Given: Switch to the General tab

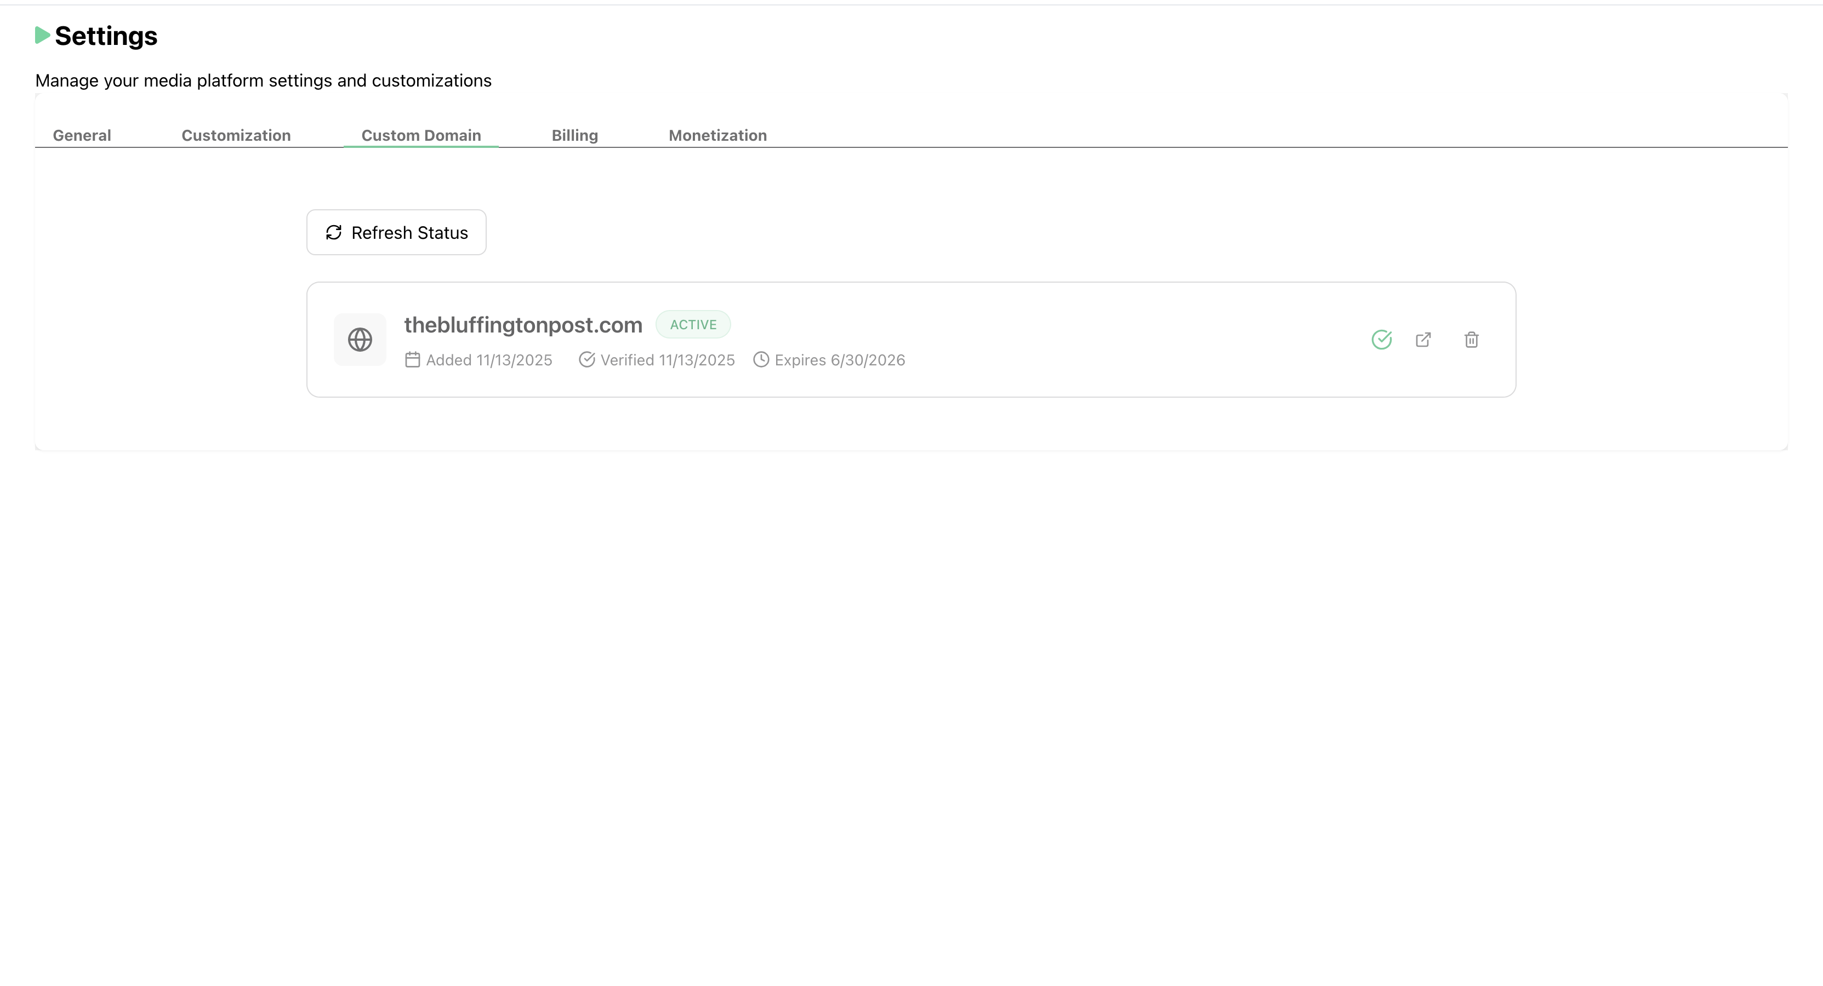Looking at the screenshot, I should pyautogui.click(x=82, y=135).
